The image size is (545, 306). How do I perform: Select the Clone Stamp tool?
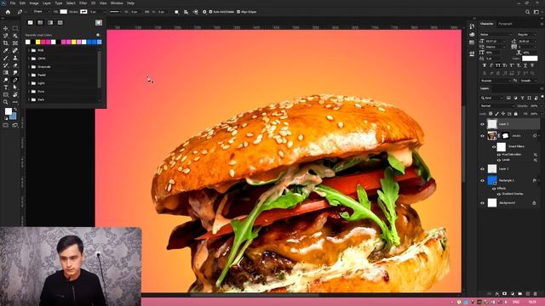coord(15,58)
